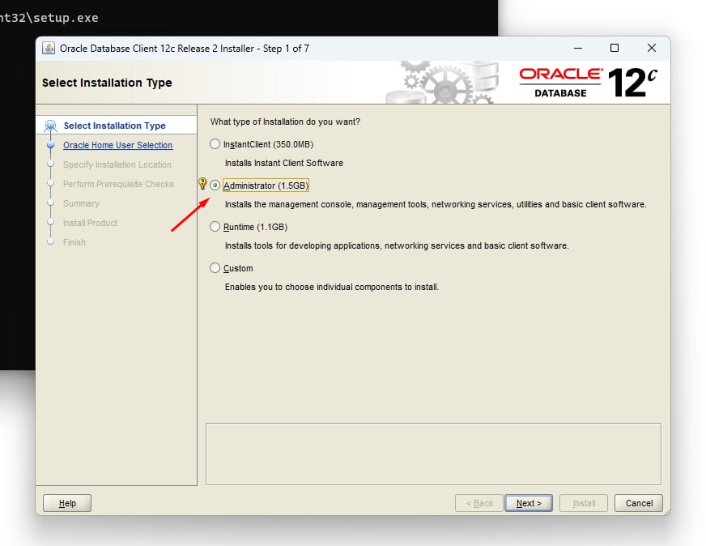
Task: Open the installer Help
Action: pos(67,503)
